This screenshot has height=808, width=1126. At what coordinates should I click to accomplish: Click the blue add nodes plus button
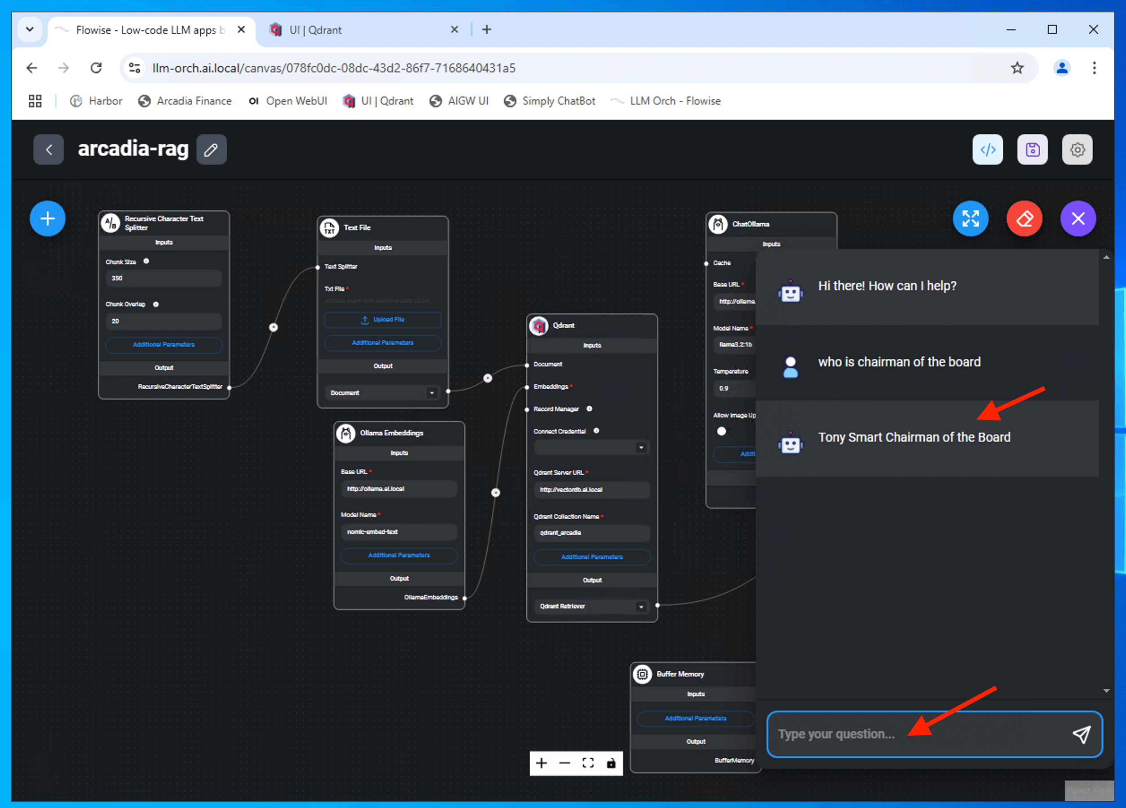pyautogui.click(x=48, y=218)
